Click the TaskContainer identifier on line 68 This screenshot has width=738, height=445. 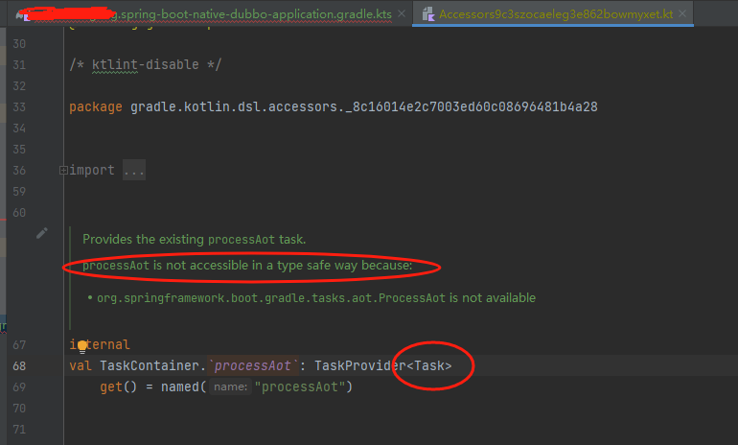click(150, 366)
